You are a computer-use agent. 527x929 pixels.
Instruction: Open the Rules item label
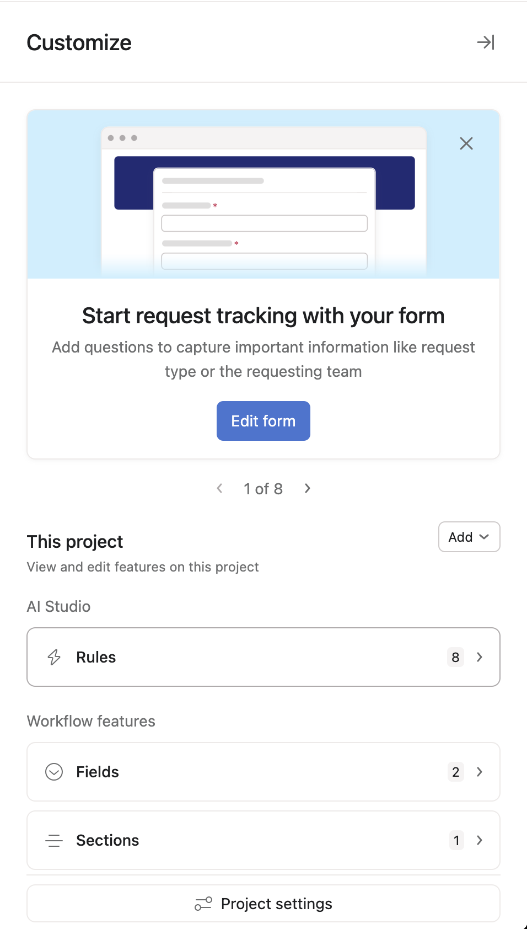(x=96, y=657)
